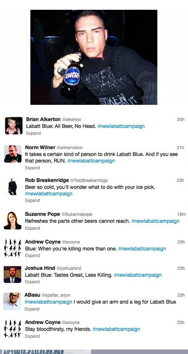This screenshot has width=188, height=354.
Task: Open the 18m timestamp on Suzanne Pope's tweet
Action: click(182, 214)
